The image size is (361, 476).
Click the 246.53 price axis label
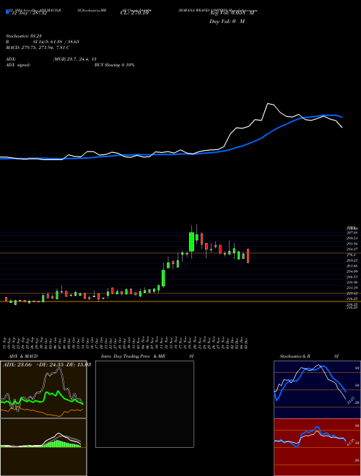click(x=352, y=277)
